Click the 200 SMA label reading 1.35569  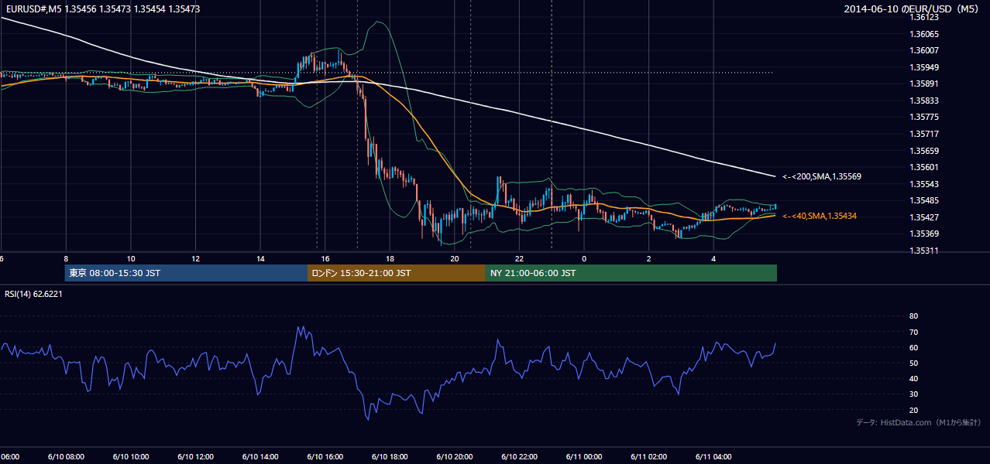[822, 176]
